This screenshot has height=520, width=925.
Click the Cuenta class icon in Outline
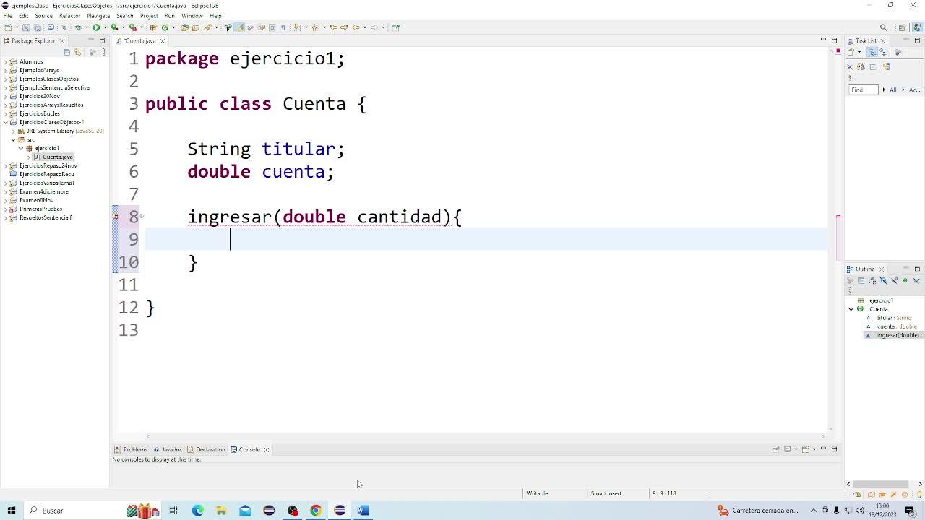click(860, 309)
